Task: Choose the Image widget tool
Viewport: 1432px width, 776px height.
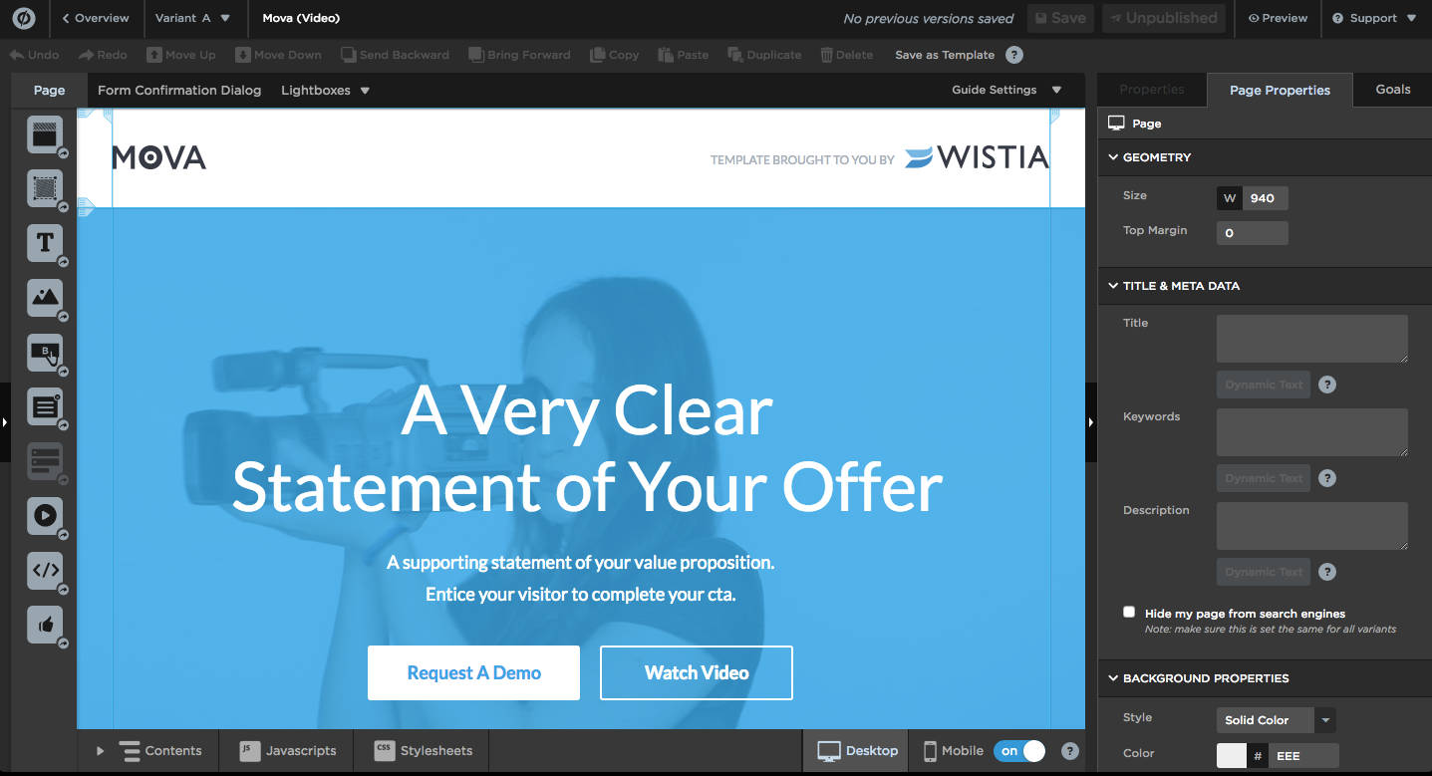Action: 45,296
